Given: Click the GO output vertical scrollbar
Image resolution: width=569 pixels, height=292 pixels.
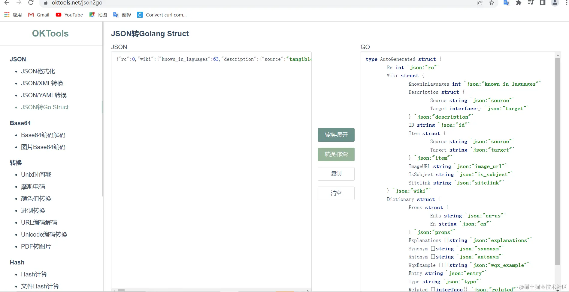Looking at the screenshot, I should (x=558, y=162).
